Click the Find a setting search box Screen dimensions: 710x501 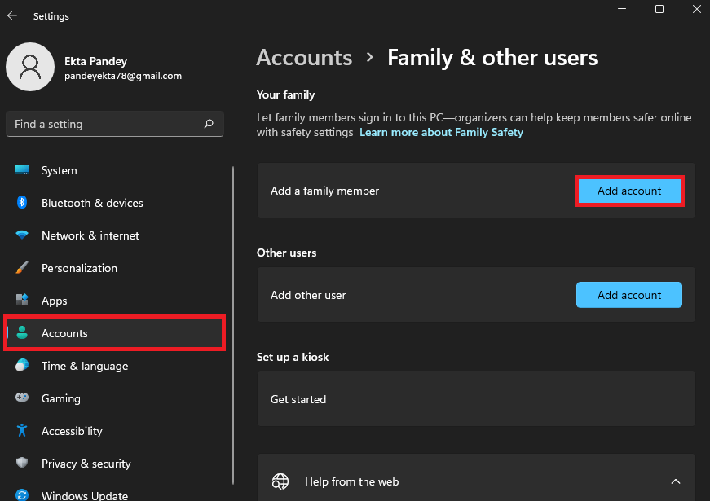(x=106, y=124)
